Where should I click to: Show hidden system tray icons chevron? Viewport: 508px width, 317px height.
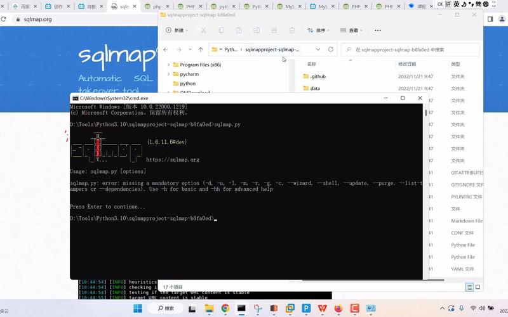click(442, 308)
